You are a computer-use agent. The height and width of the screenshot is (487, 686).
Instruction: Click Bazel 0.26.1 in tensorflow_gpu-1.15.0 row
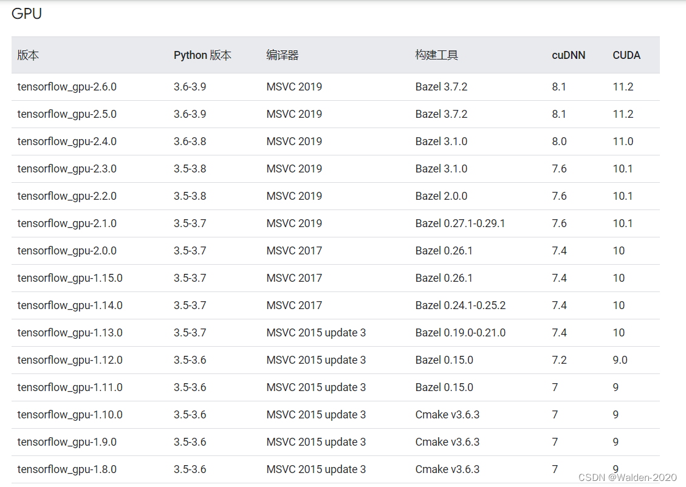[444, 278]
